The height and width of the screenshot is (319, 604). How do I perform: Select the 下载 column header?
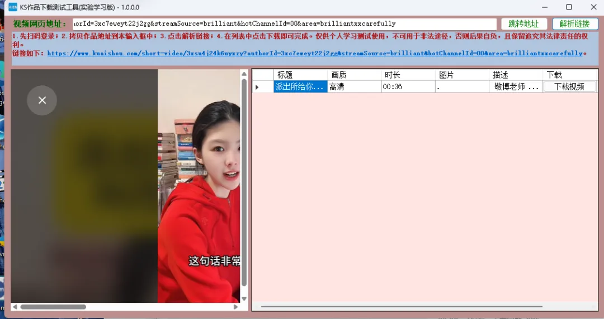click(x=570, y=75)
